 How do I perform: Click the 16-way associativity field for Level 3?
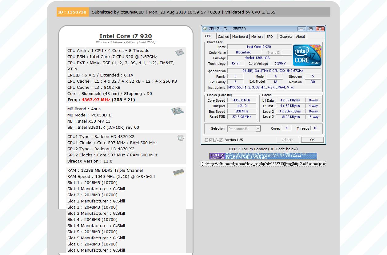click(313, 117)
